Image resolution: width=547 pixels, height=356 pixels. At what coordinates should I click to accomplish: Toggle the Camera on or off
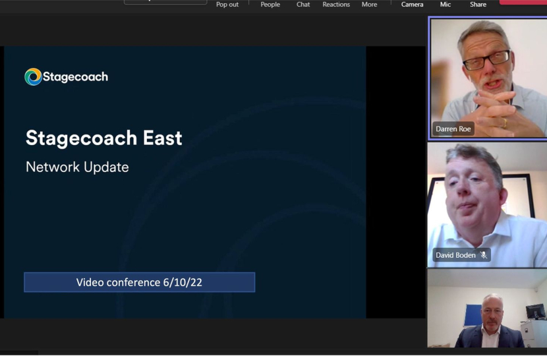point(412,5)
